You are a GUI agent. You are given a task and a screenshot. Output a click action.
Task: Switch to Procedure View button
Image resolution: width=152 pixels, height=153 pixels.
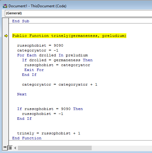[x=5, y=148]
